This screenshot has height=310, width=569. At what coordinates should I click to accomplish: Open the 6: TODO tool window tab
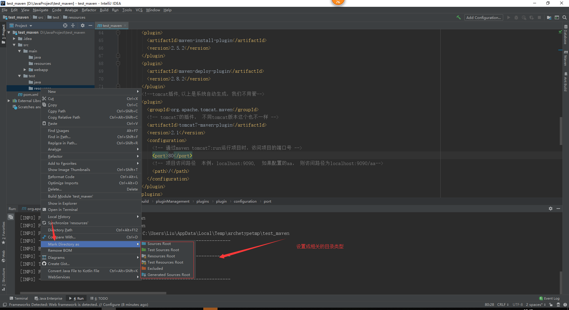click(x=99, y=298)
